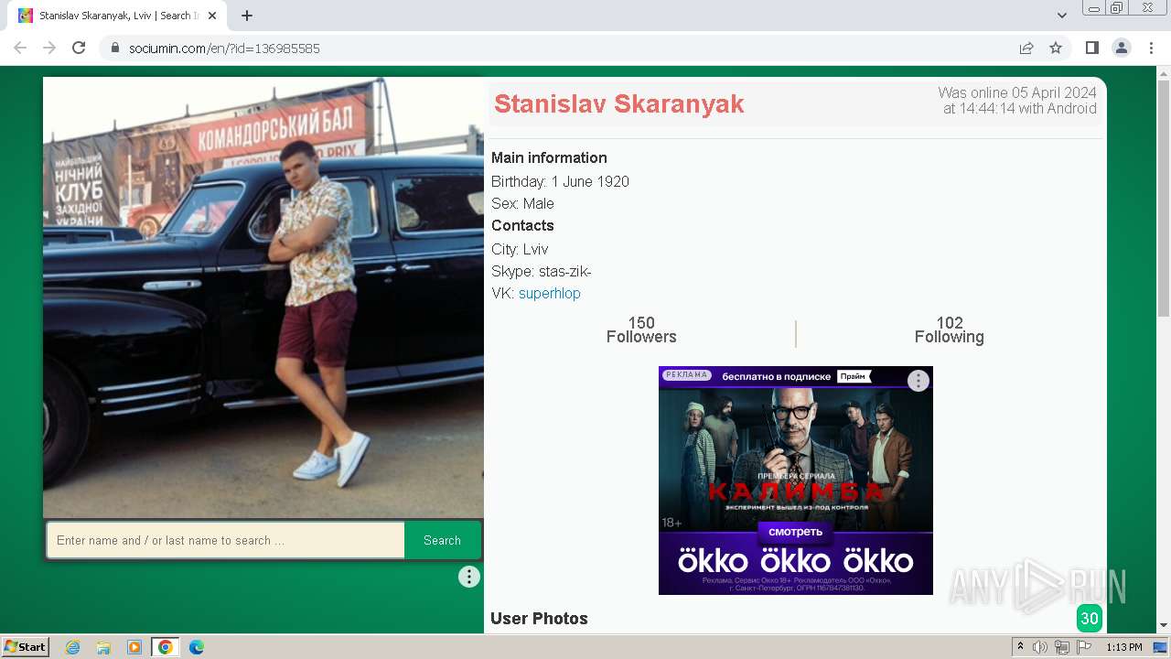This screenshot has width=1171, height=659.
Task: Click the profile photo of Stanislav
Action: (x=263, y=297)
